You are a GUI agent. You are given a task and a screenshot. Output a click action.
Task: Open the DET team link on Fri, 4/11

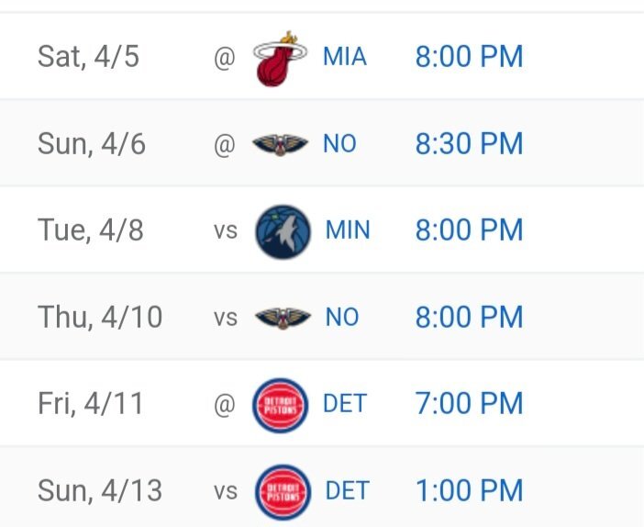345,403
